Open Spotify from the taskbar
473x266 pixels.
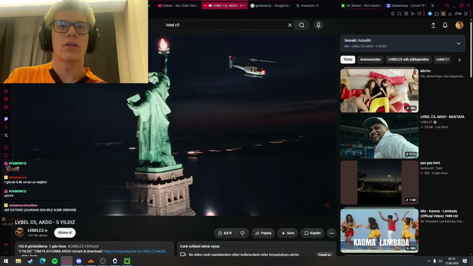tap(55, 261)
